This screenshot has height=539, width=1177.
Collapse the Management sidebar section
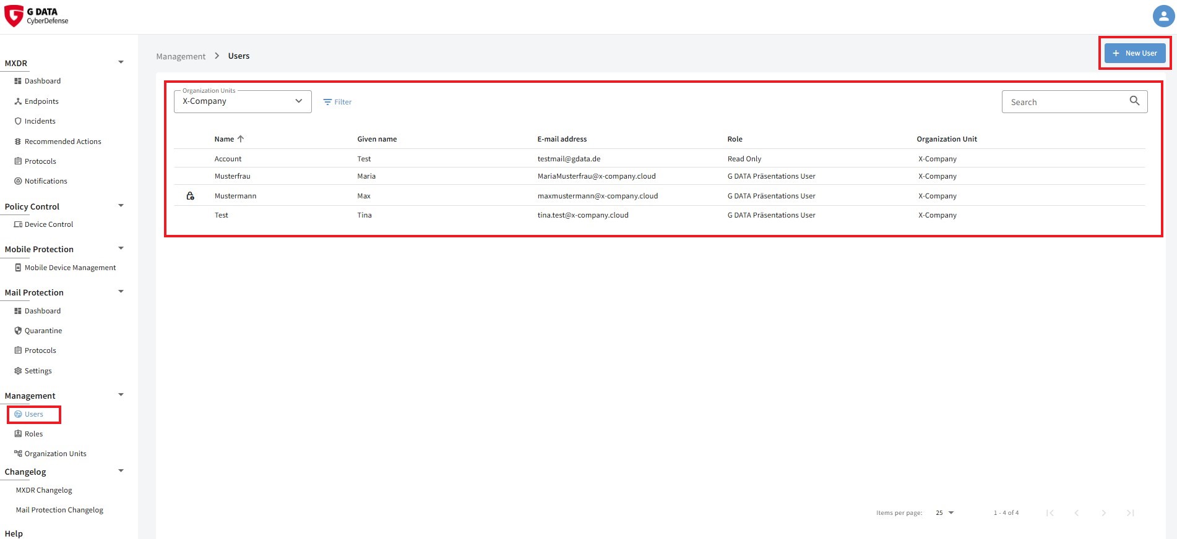tap(121, 395)
